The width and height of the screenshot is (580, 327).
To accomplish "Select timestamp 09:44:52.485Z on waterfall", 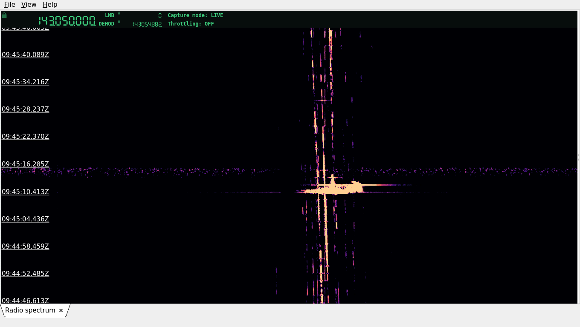I will [26, 274].
